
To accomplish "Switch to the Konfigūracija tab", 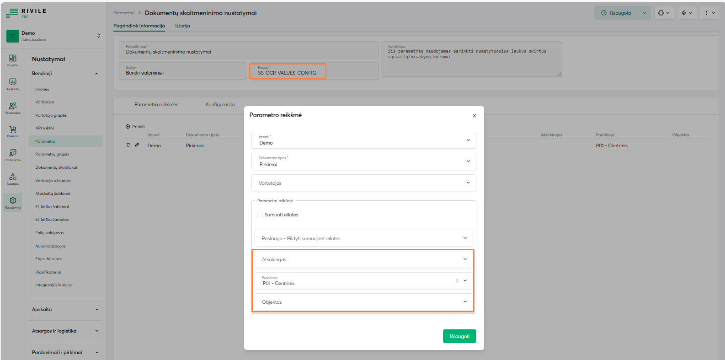I will click(220, 105).
